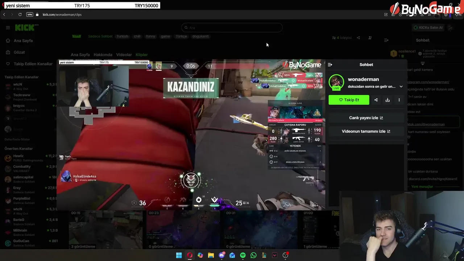
Task: Select the Hakkımda tab
Action: click(103, 55)
